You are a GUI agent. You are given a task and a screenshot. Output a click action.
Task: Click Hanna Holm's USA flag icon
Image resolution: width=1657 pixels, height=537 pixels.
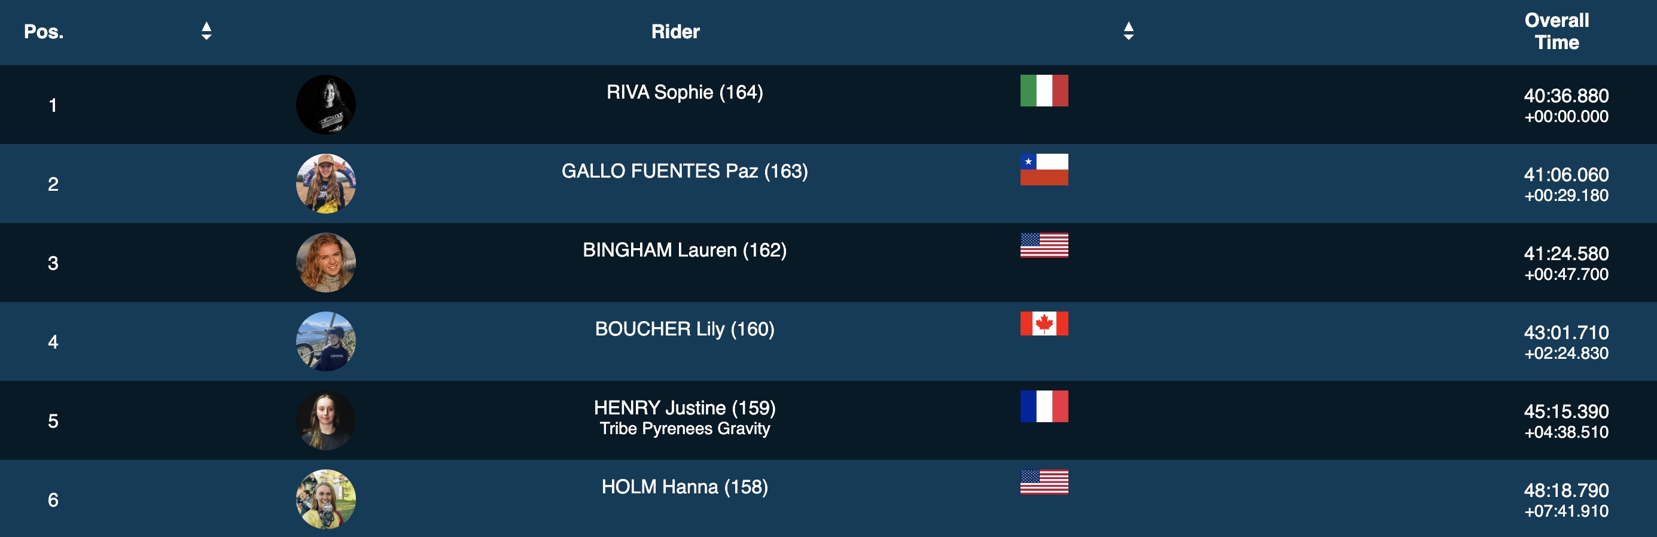(x=1043, y=482)
